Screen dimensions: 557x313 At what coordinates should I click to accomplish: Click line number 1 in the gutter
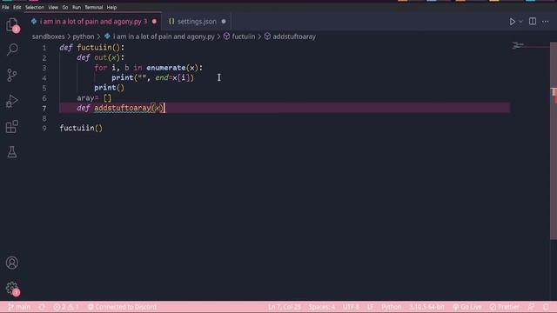tap(44, 48)
